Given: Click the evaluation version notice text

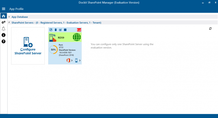Looking at the screenshot, I should [122, 46].
